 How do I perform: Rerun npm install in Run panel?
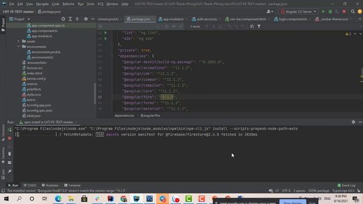pos(10,130)
